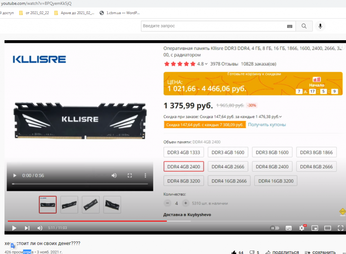Click the Google Translate popup icon
Viewport: 346px width, 254px height.
click(x=13, y=246)
